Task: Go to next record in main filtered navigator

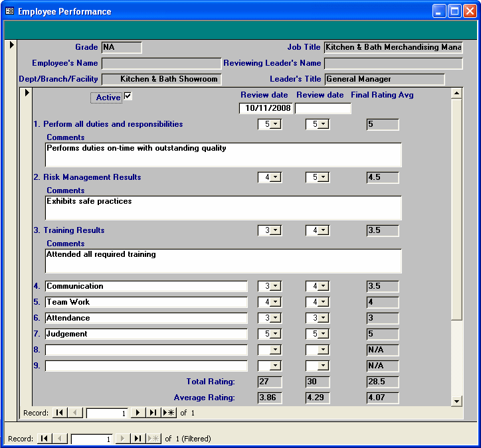Action: 123,439
